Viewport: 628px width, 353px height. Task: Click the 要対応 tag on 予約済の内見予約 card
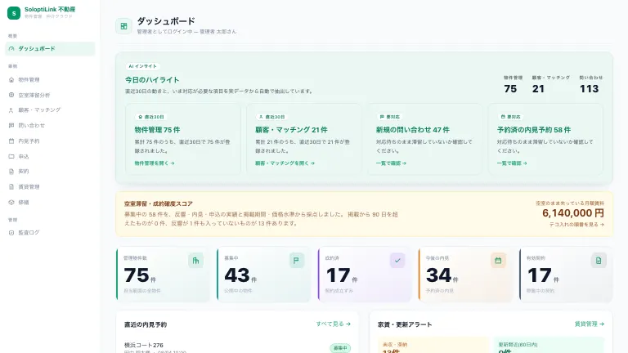[510, 117]
